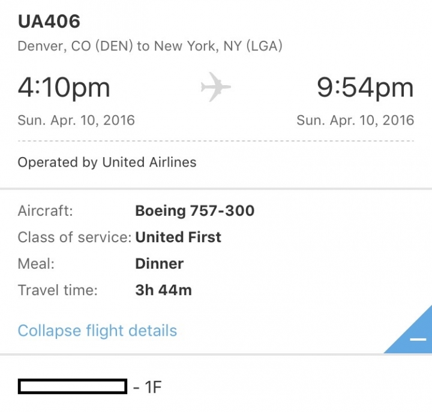Select the Dinner meal value
The height and width of the screenshot is (412, 432).
159,264
